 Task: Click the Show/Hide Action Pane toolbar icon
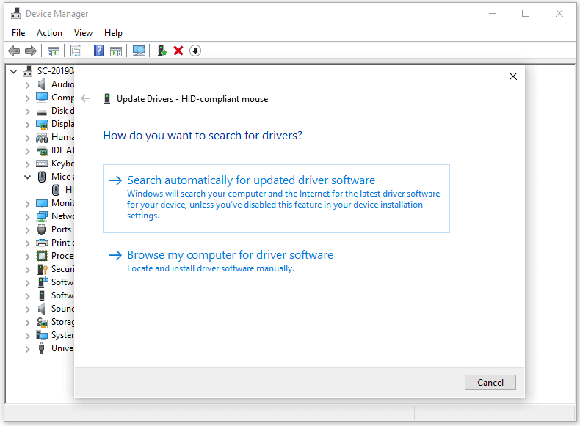tap(116, 51)
